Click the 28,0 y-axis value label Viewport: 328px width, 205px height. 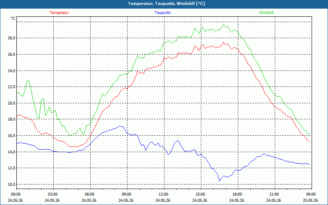[11, 38]
